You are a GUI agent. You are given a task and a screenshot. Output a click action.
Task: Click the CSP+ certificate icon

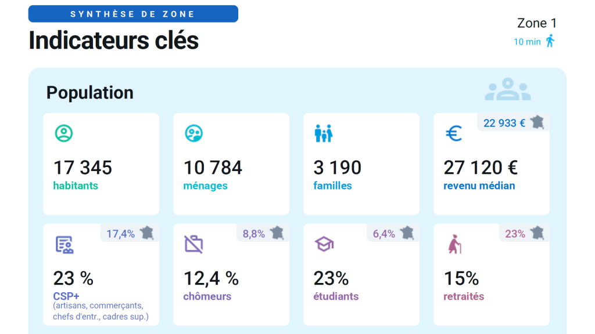(64, 245)
